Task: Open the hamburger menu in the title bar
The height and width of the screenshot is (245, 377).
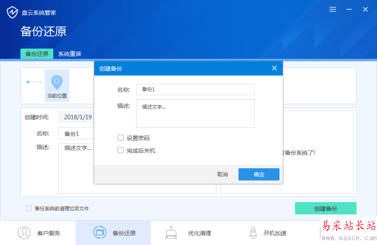Action: tap(333, 9)
